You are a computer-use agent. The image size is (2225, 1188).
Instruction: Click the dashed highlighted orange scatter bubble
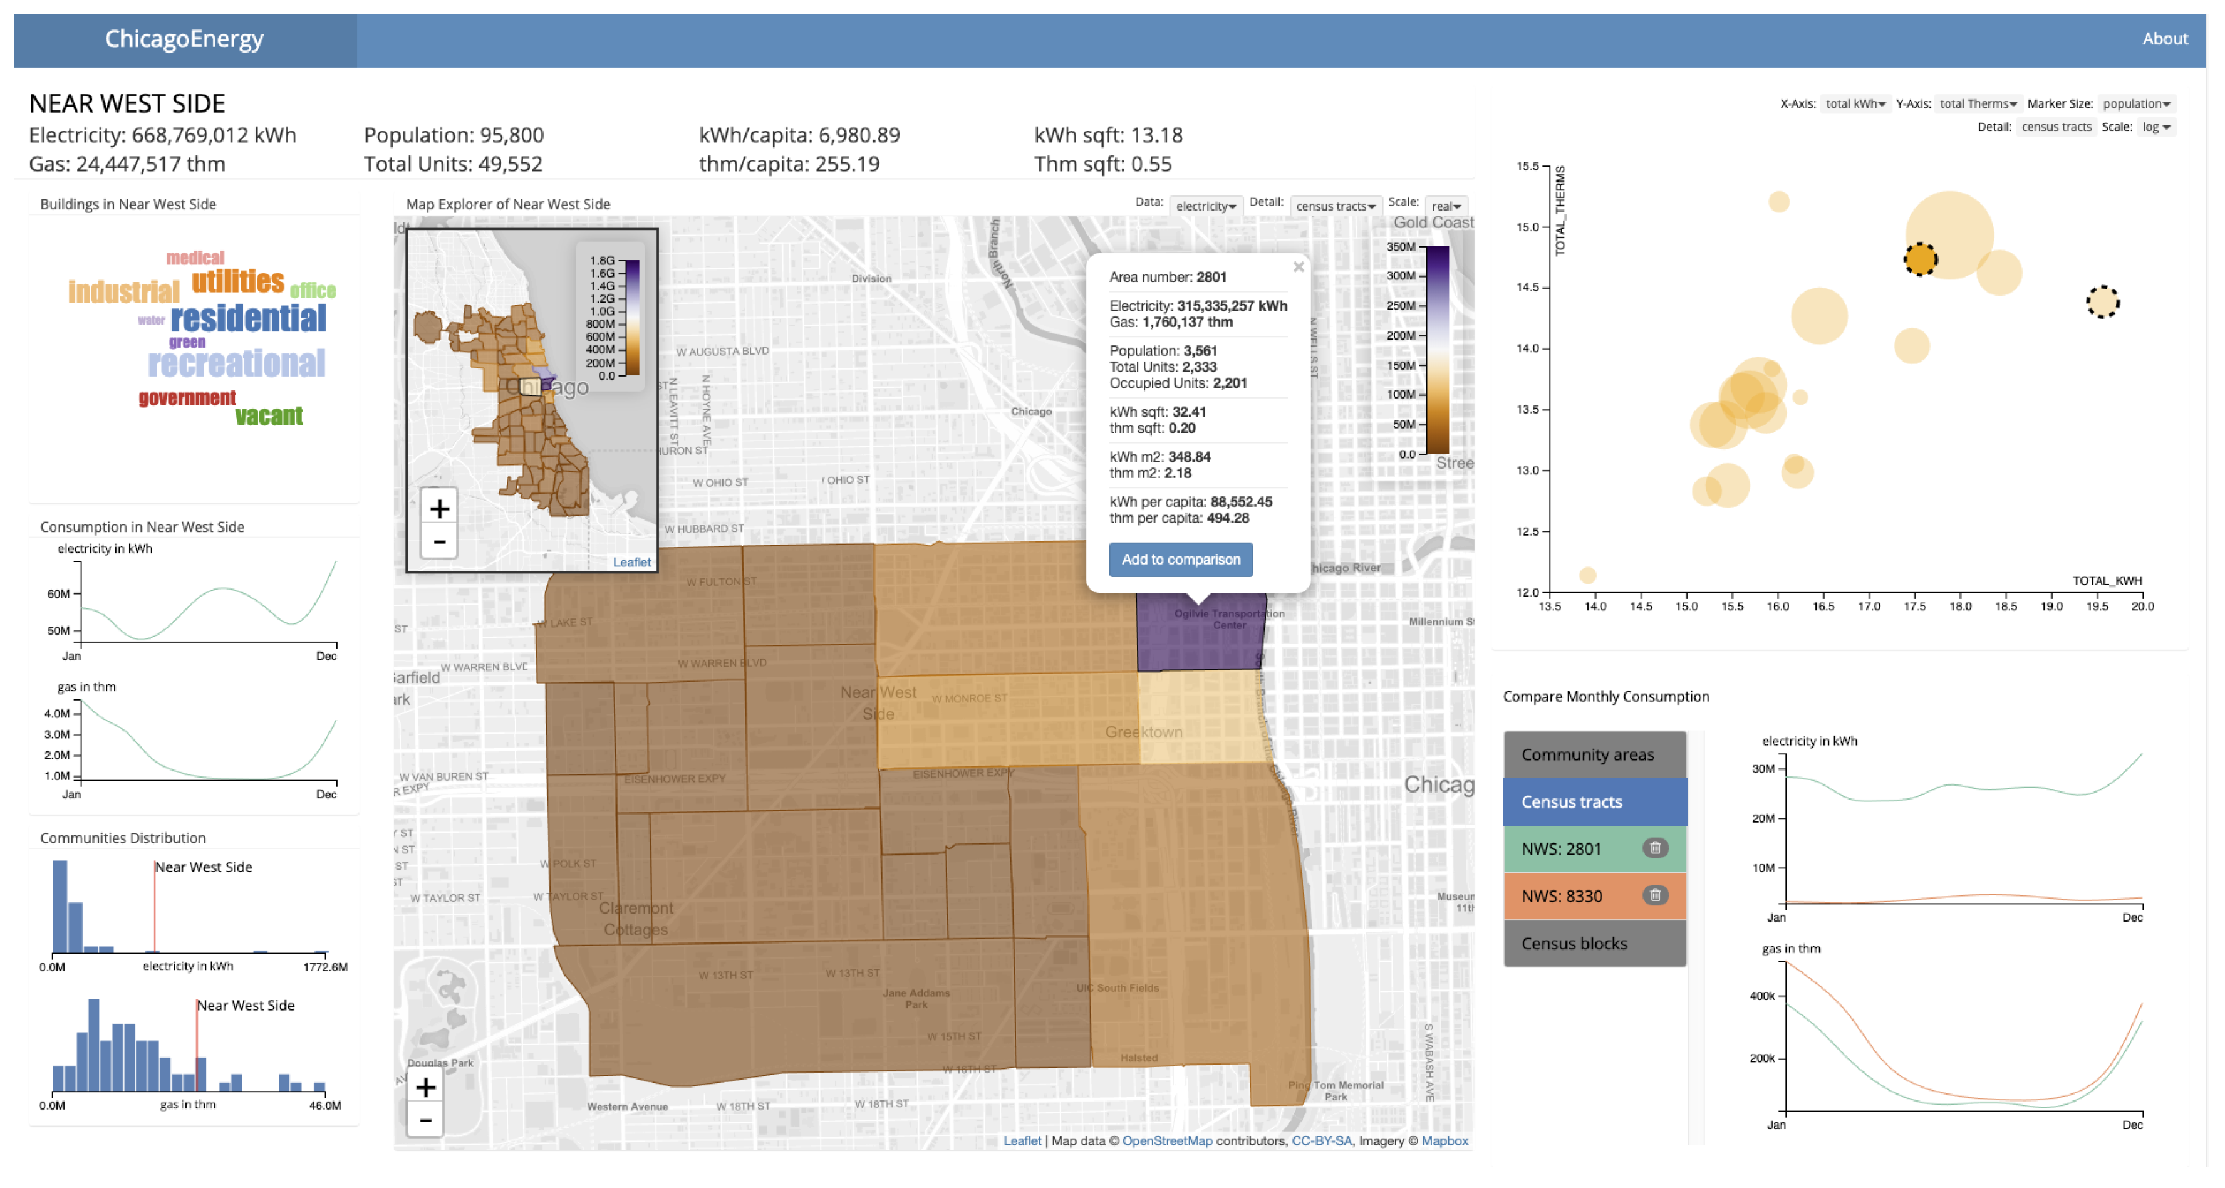tap(1920, 258)
